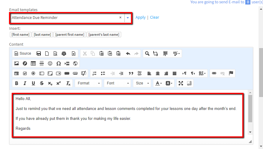Screen dimensions: 263x149
Task: Click Paste as plain text icon
Action: pyautogui.click(x=110, y=53)
